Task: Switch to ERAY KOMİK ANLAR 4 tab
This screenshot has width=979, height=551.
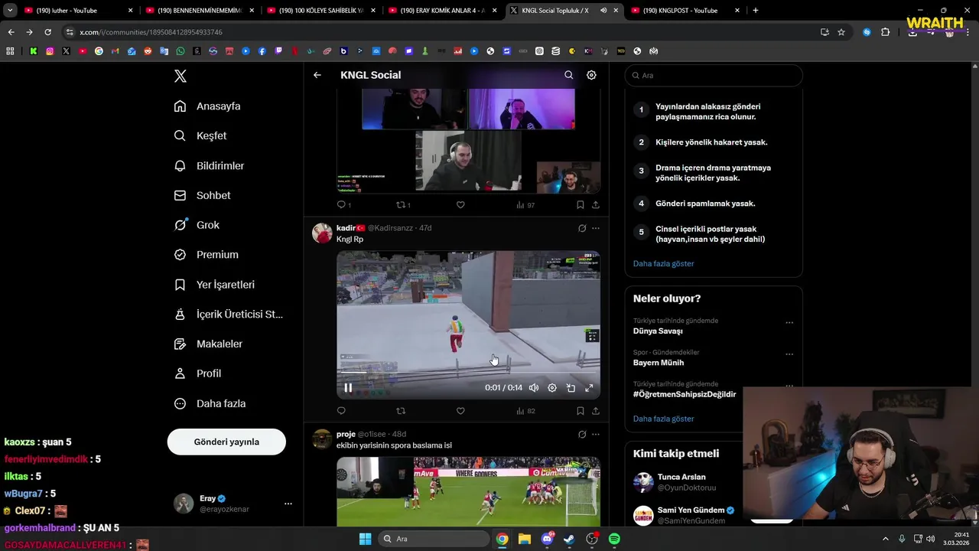Action: (x=443, y=11)
